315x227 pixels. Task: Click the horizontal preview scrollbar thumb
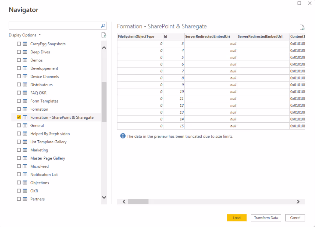coord(138,202)
